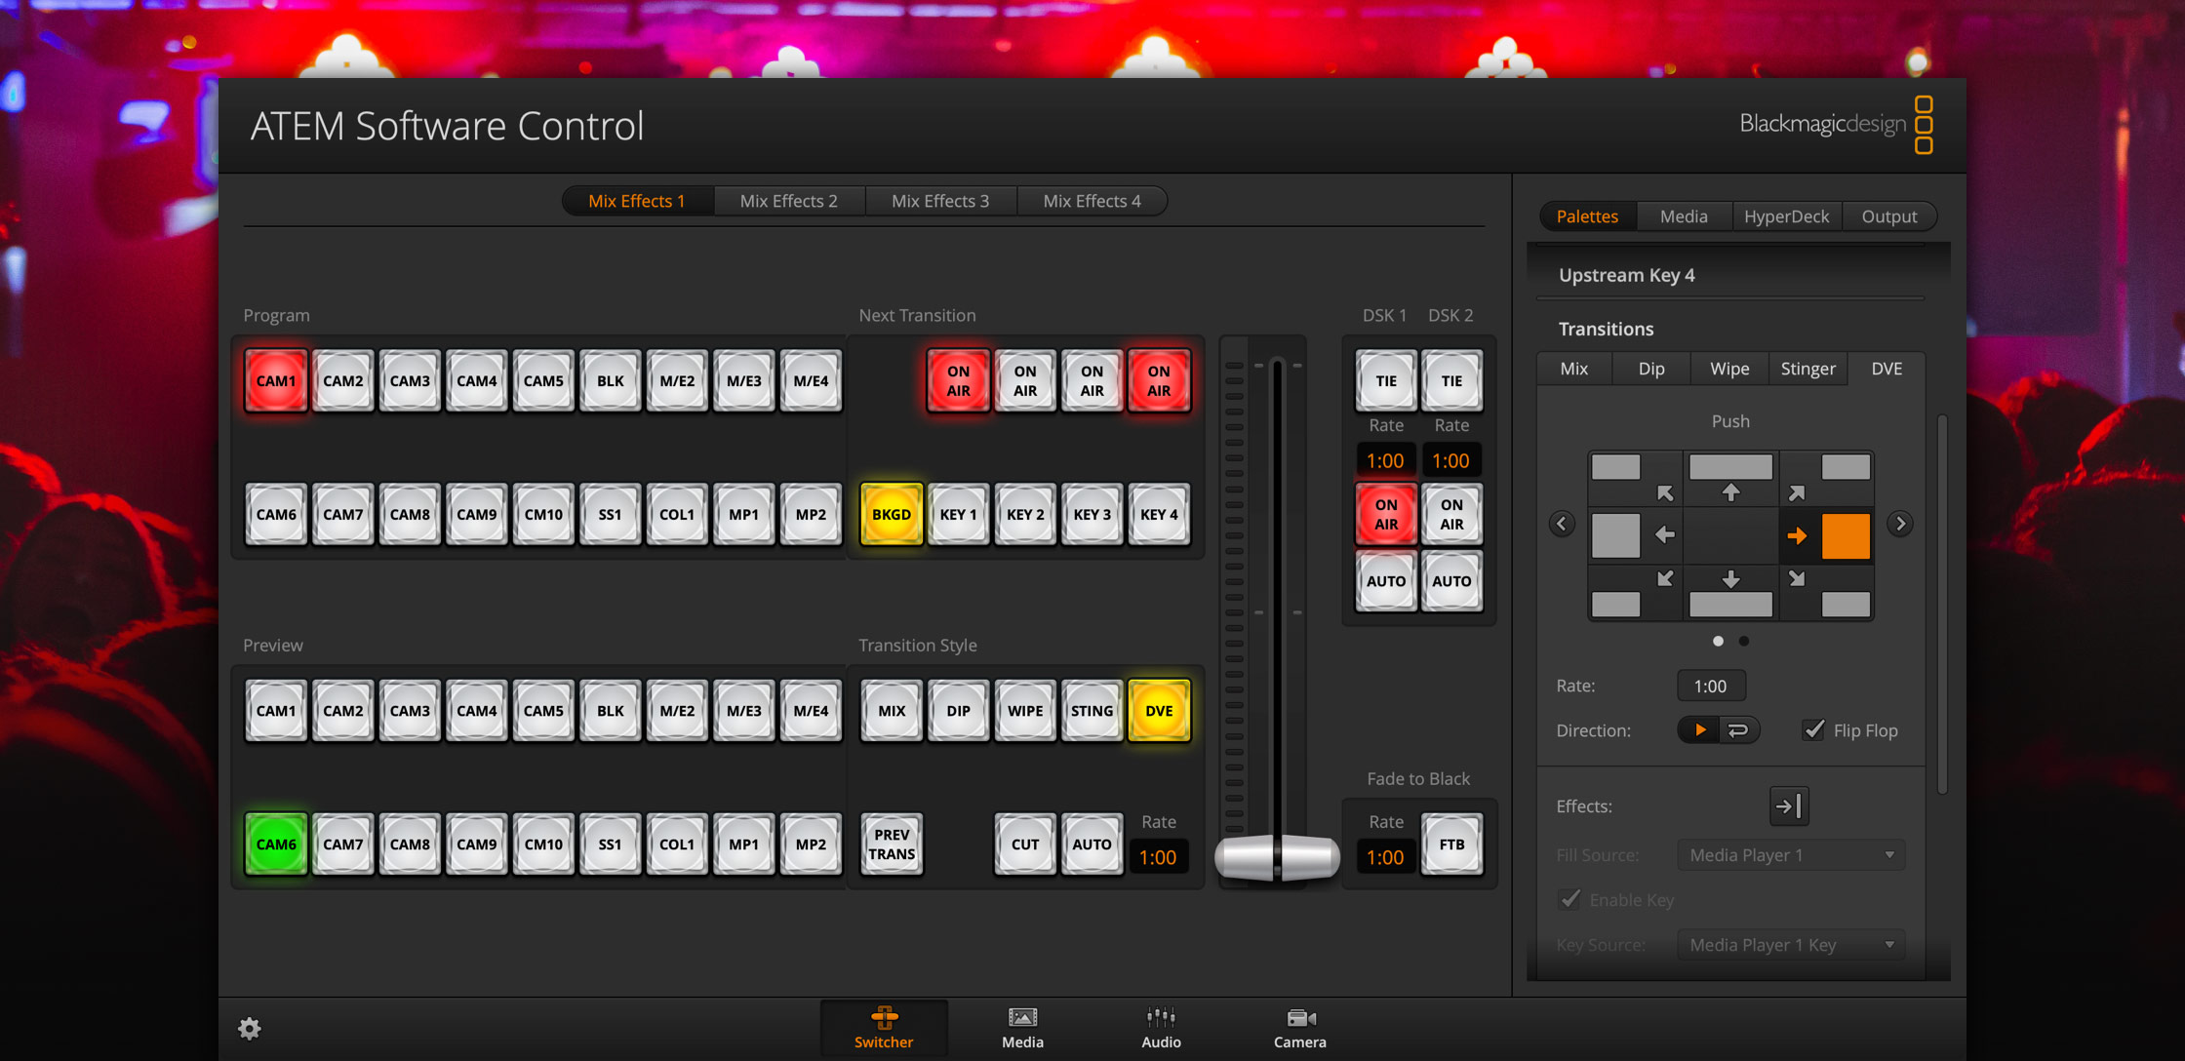Open the Media page from the bottom bar
This screenshot has height=1061, width=2185.
(x=1021, y=1029)
